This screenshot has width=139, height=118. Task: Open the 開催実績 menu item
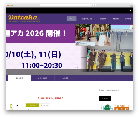(x=116, y=19)
